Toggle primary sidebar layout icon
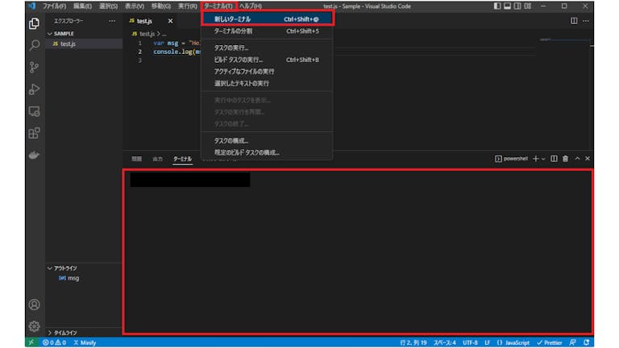 click(497, 6)
